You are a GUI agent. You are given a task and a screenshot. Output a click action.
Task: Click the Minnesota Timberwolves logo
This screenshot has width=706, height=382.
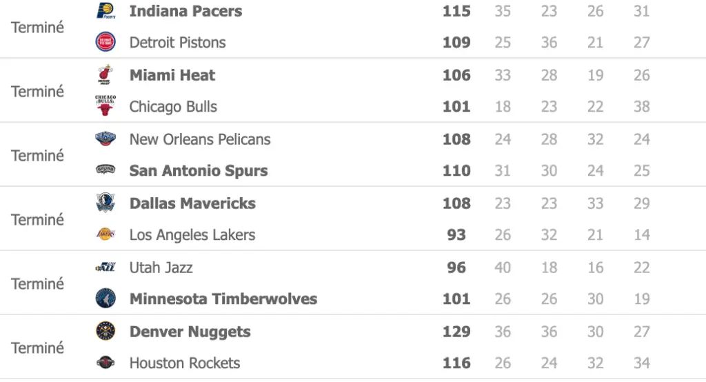(x=105, y=299)
